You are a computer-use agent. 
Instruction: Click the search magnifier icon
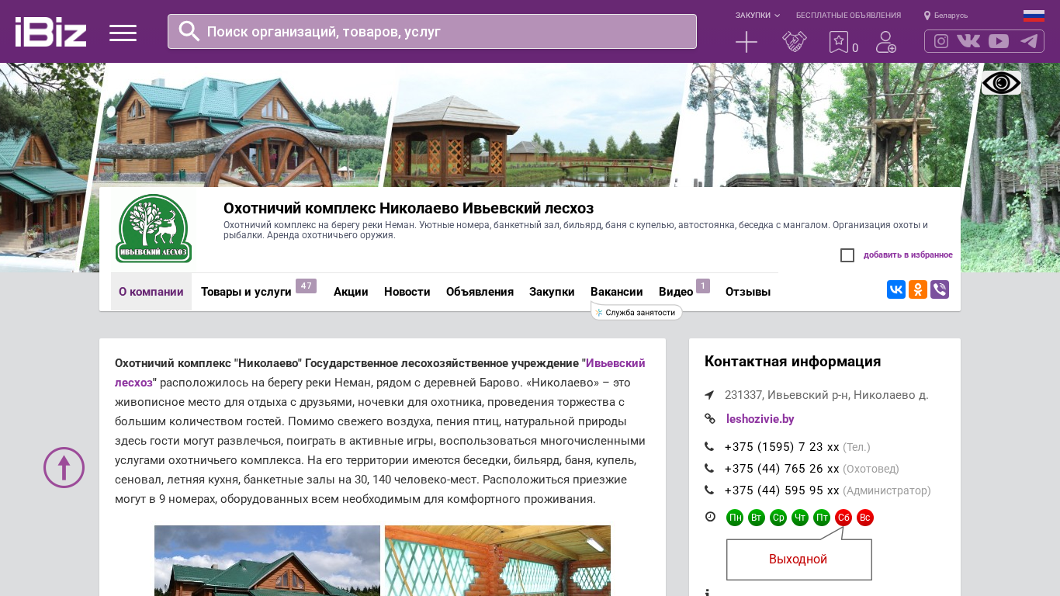click(x=189, y=31)
